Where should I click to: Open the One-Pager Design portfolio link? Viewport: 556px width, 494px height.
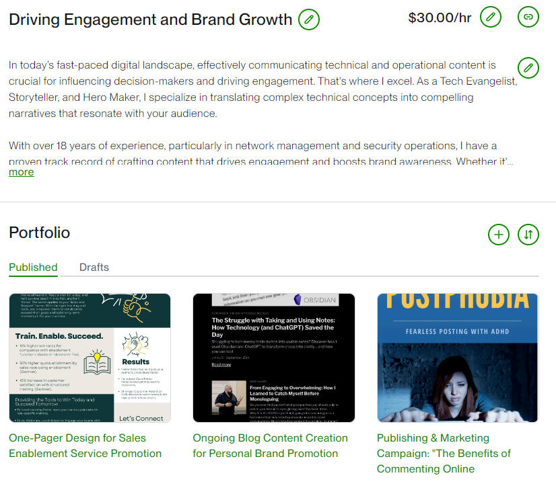[85, 445]
